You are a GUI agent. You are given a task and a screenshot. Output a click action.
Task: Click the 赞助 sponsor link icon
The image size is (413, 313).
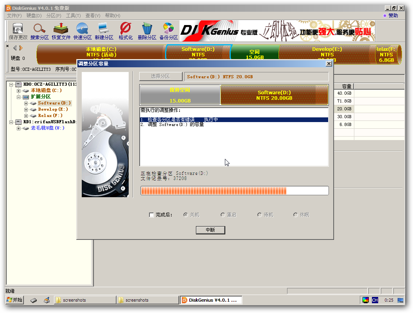tap(384, 16)
